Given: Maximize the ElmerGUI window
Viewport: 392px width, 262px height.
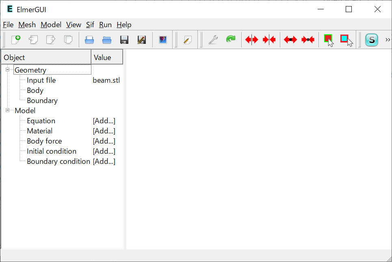Looking at the screenshot, I should click(349, 9).
